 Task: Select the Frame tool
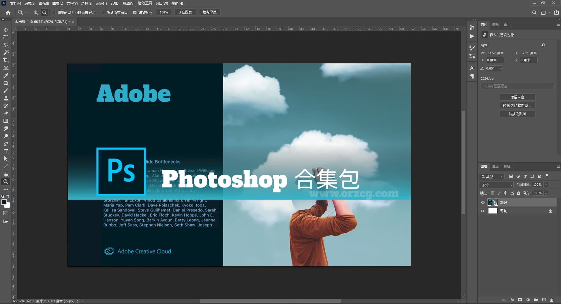coord(6,68)
